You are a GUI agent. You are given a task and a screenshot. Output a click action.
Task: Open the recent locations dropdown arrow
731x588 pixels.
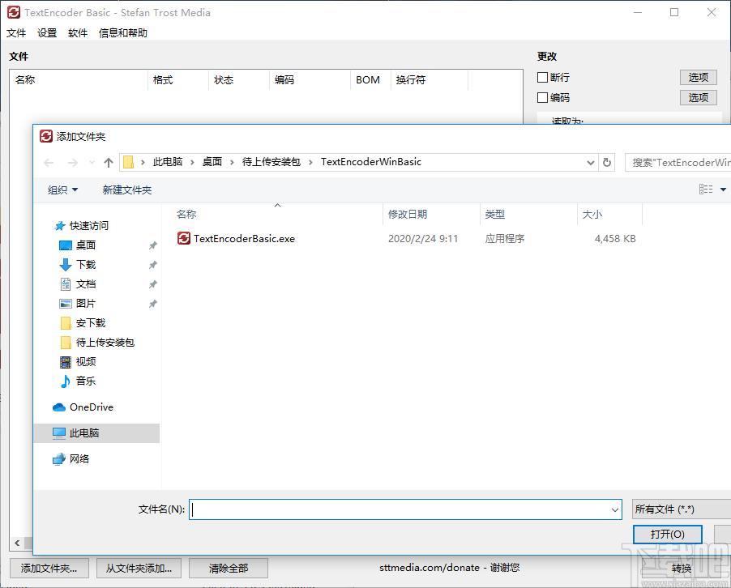click(92, 163)
